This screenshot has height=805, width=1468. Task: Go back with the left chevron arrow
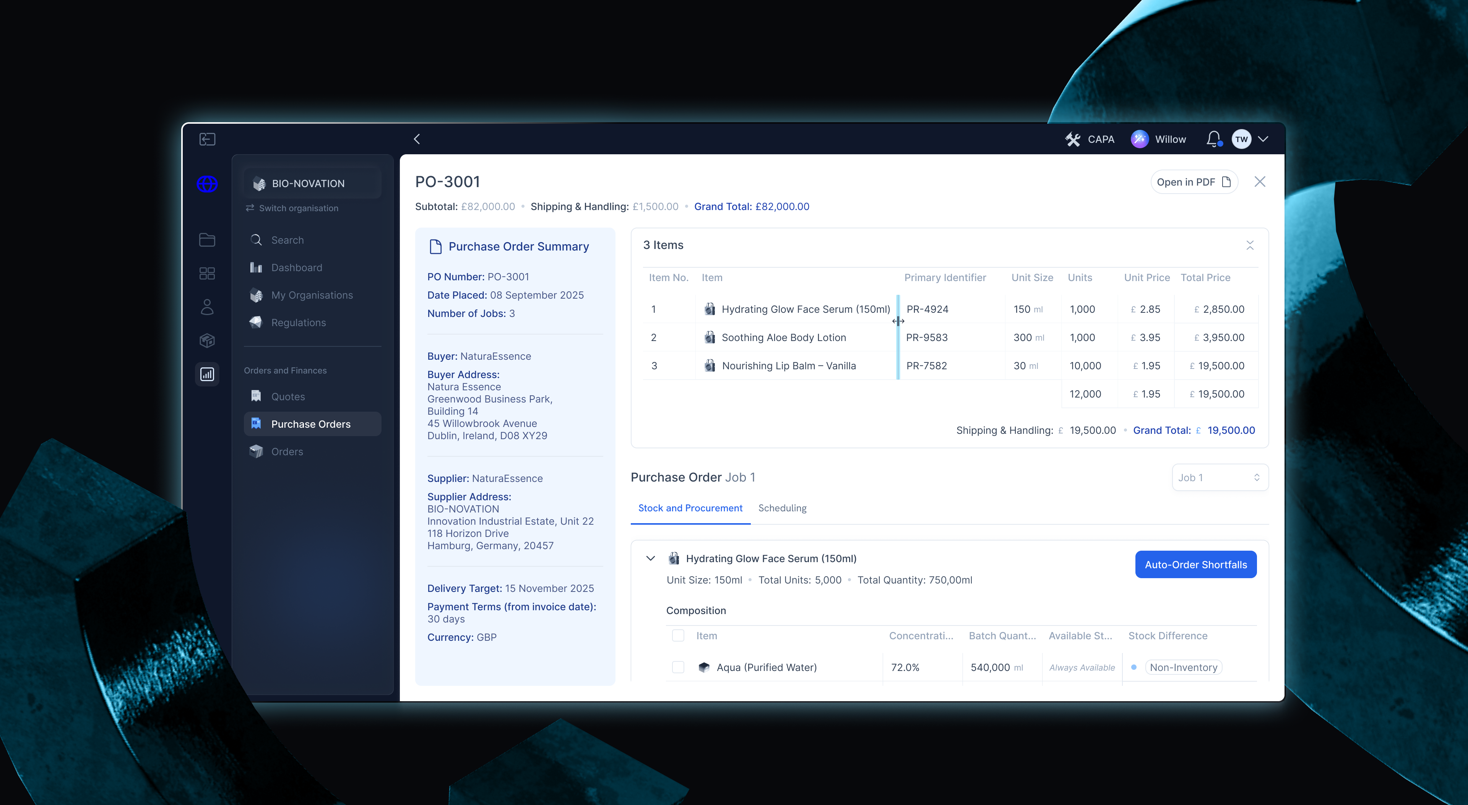tap(417, 139)
